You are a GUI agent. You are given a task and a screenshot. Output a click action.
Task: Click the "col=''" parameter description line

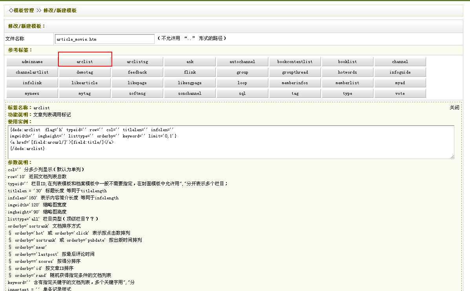[46, 170]
